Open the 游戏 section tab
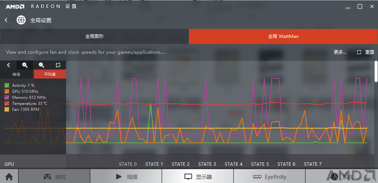The width and height of the screenshot is (378, 183). pos(54,177)
